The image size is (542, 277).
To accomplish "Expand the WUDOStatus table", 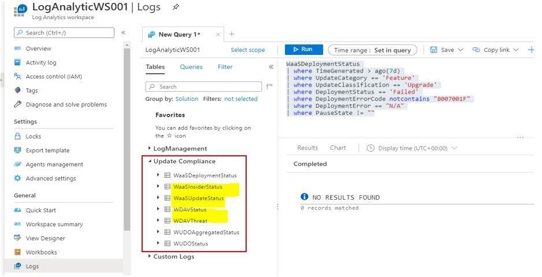I will pyautogui.click(x=158, y=243).
